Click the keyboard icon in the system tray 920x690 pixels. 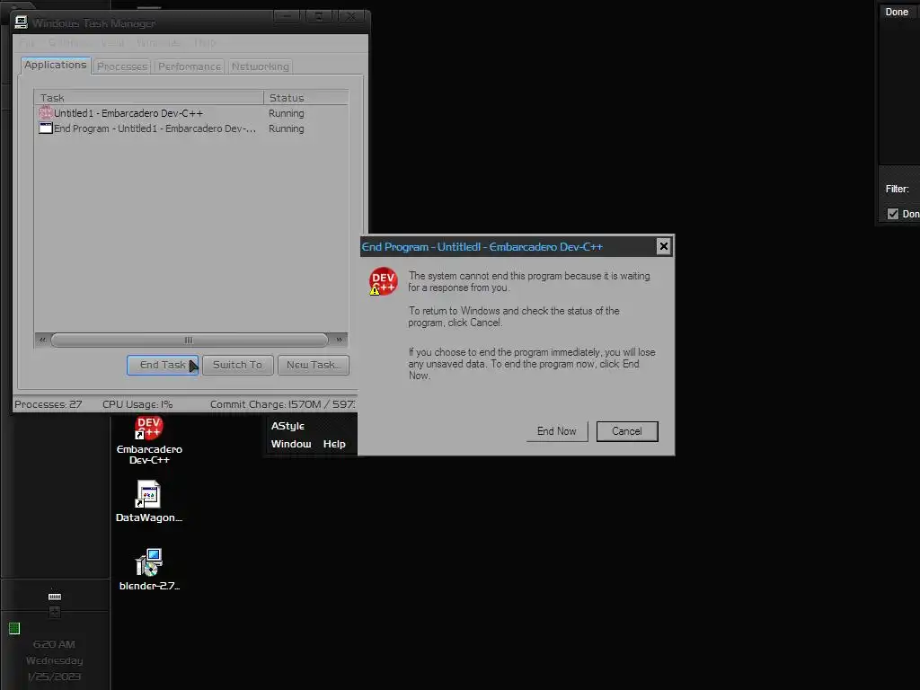point(55,597)
